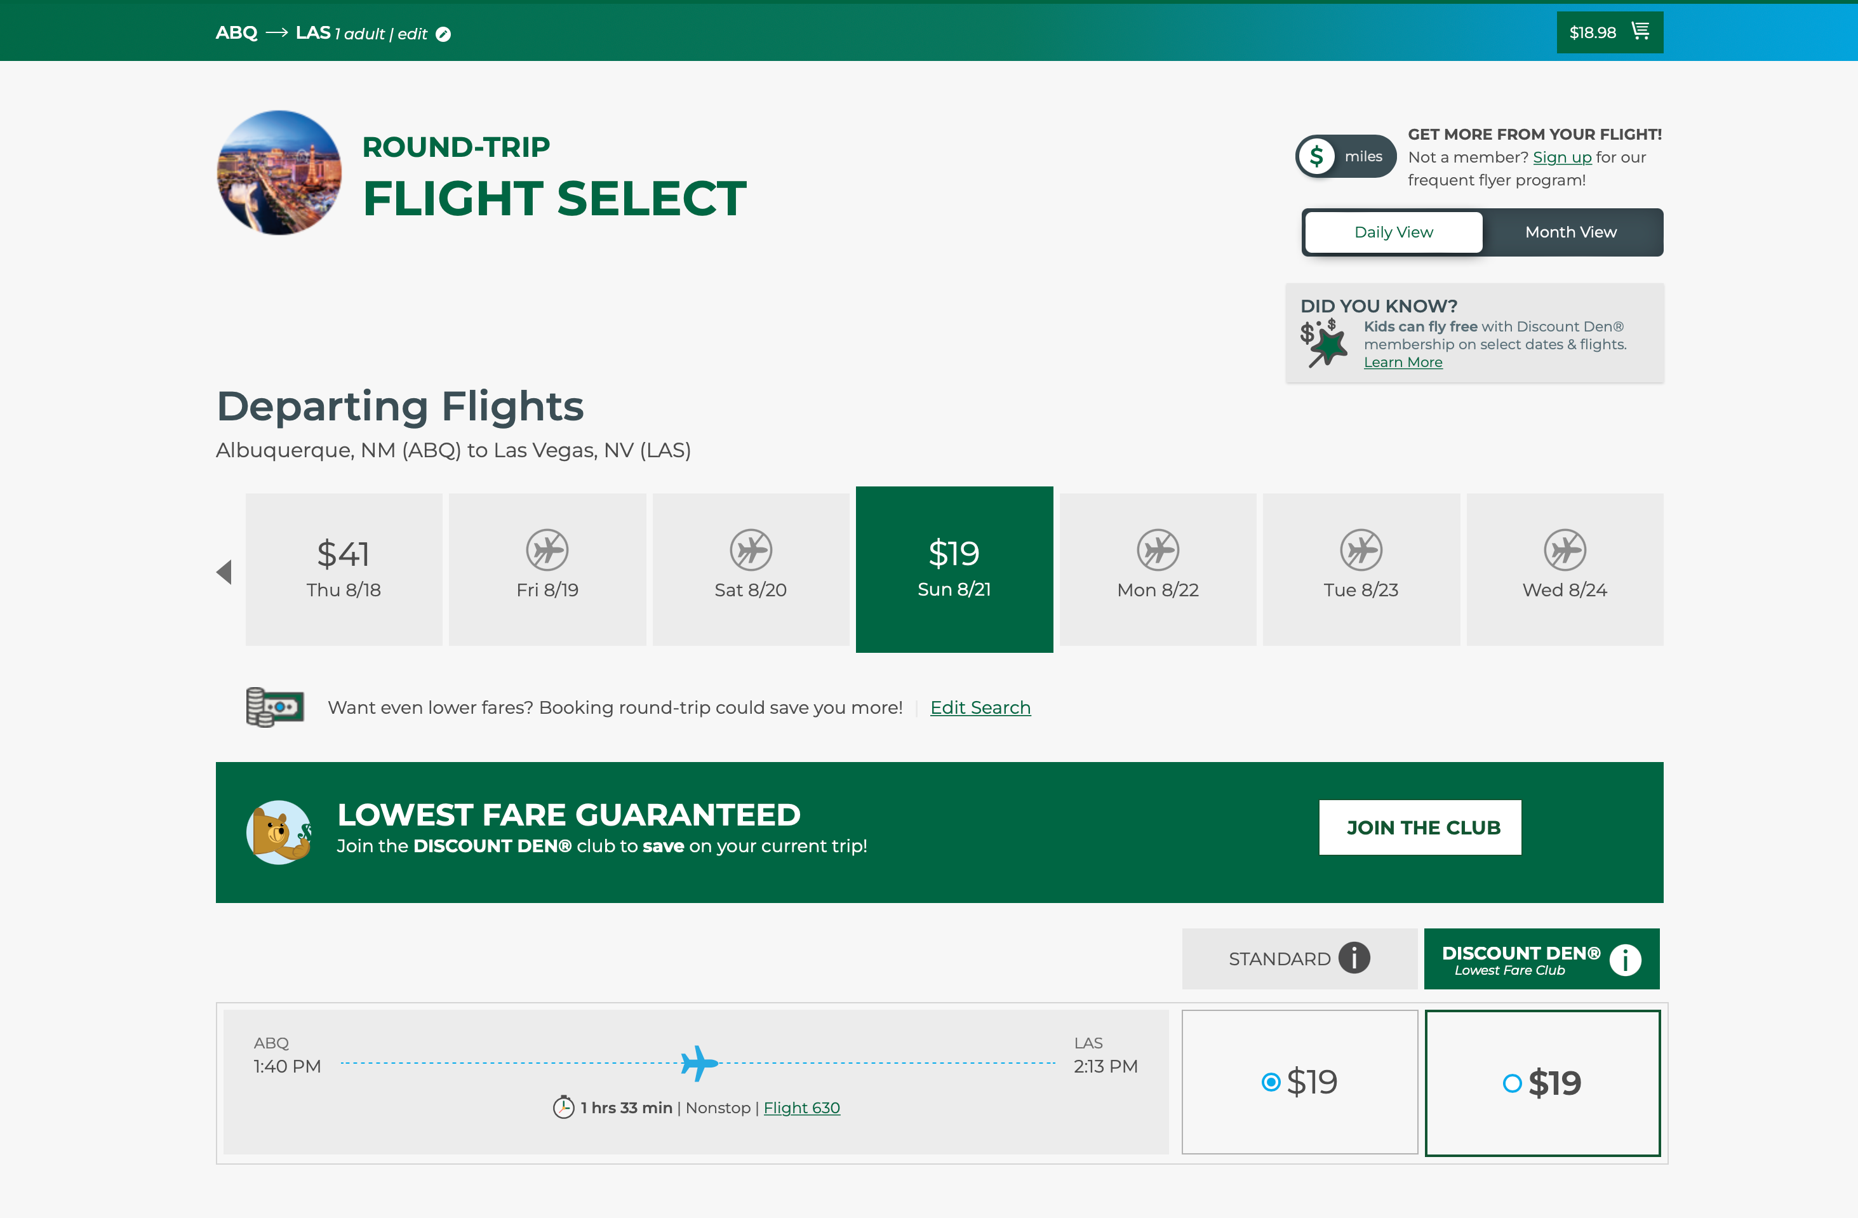Click the no-flight icon for Fri 8/19
1858x1218 pixels.
(547, 551)
